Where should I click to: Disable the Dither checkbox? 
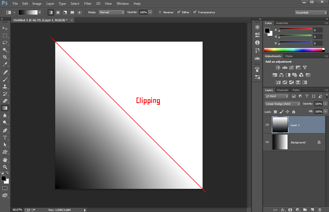click(179, 12)
